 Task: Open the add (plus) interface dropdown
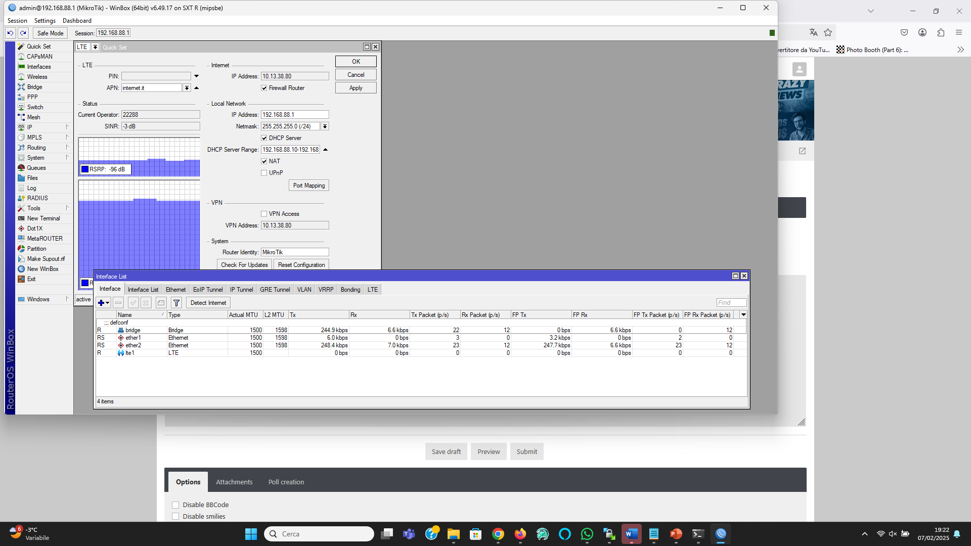(104, 303)
